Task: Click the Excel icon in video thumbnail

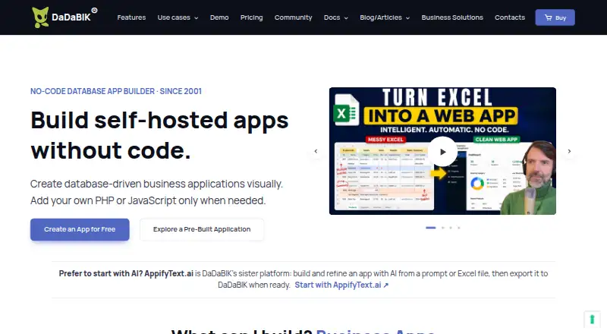Action: [346, 111]
